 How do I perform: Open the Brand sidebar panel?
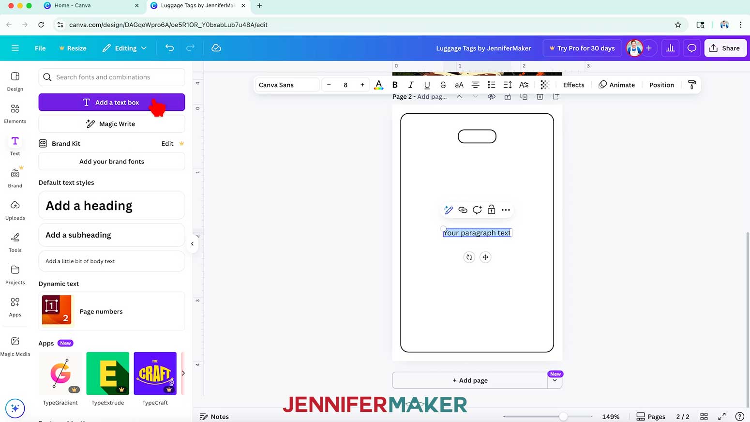point(15,178)
